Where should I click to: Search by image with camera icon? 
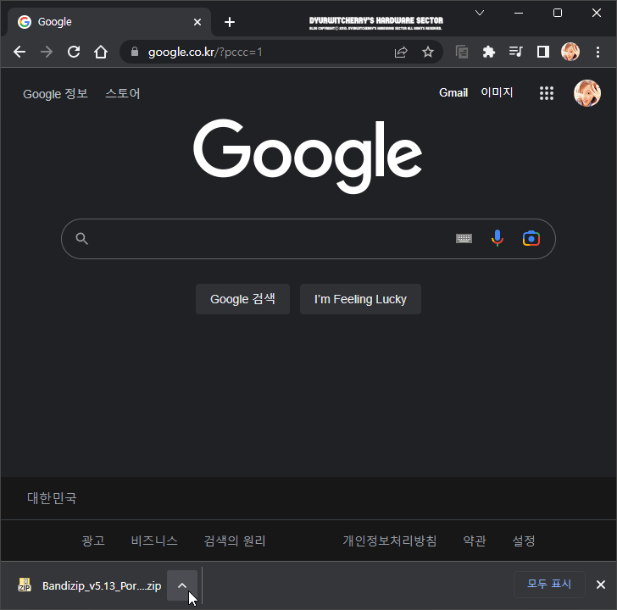[531, 238]
